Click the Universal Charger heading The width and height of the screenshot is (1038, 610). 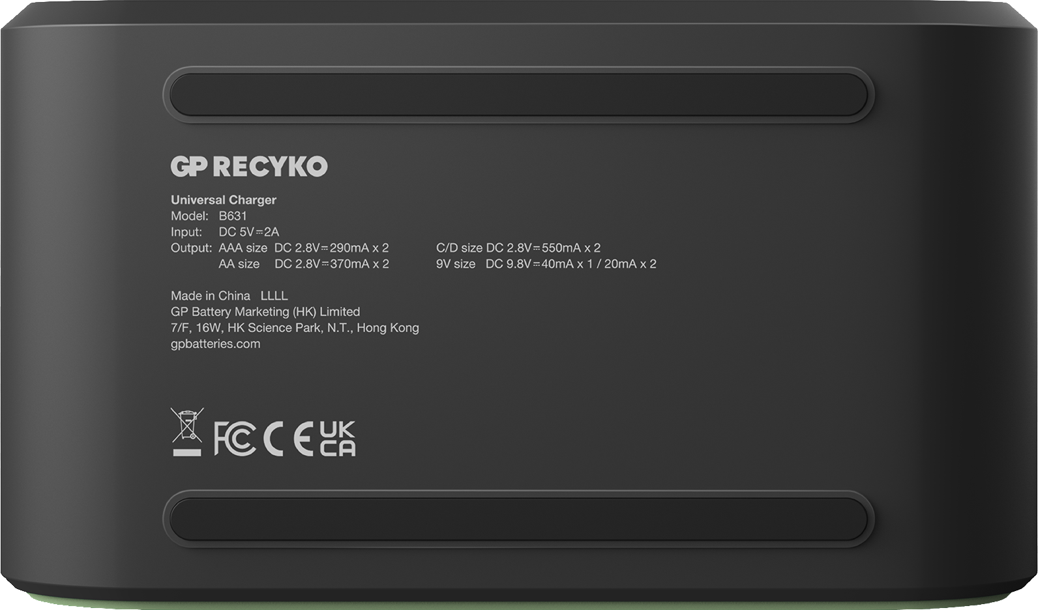click(x=224, y=200)
